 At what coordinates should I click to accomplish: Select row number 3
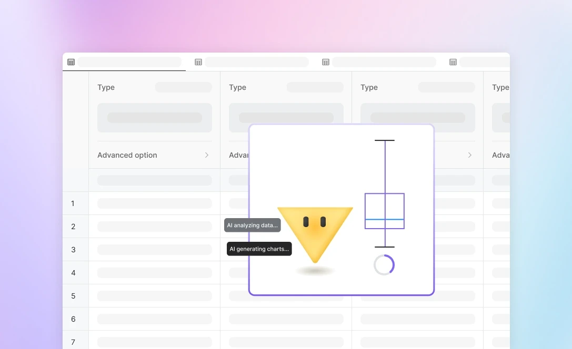coord(73,250)
